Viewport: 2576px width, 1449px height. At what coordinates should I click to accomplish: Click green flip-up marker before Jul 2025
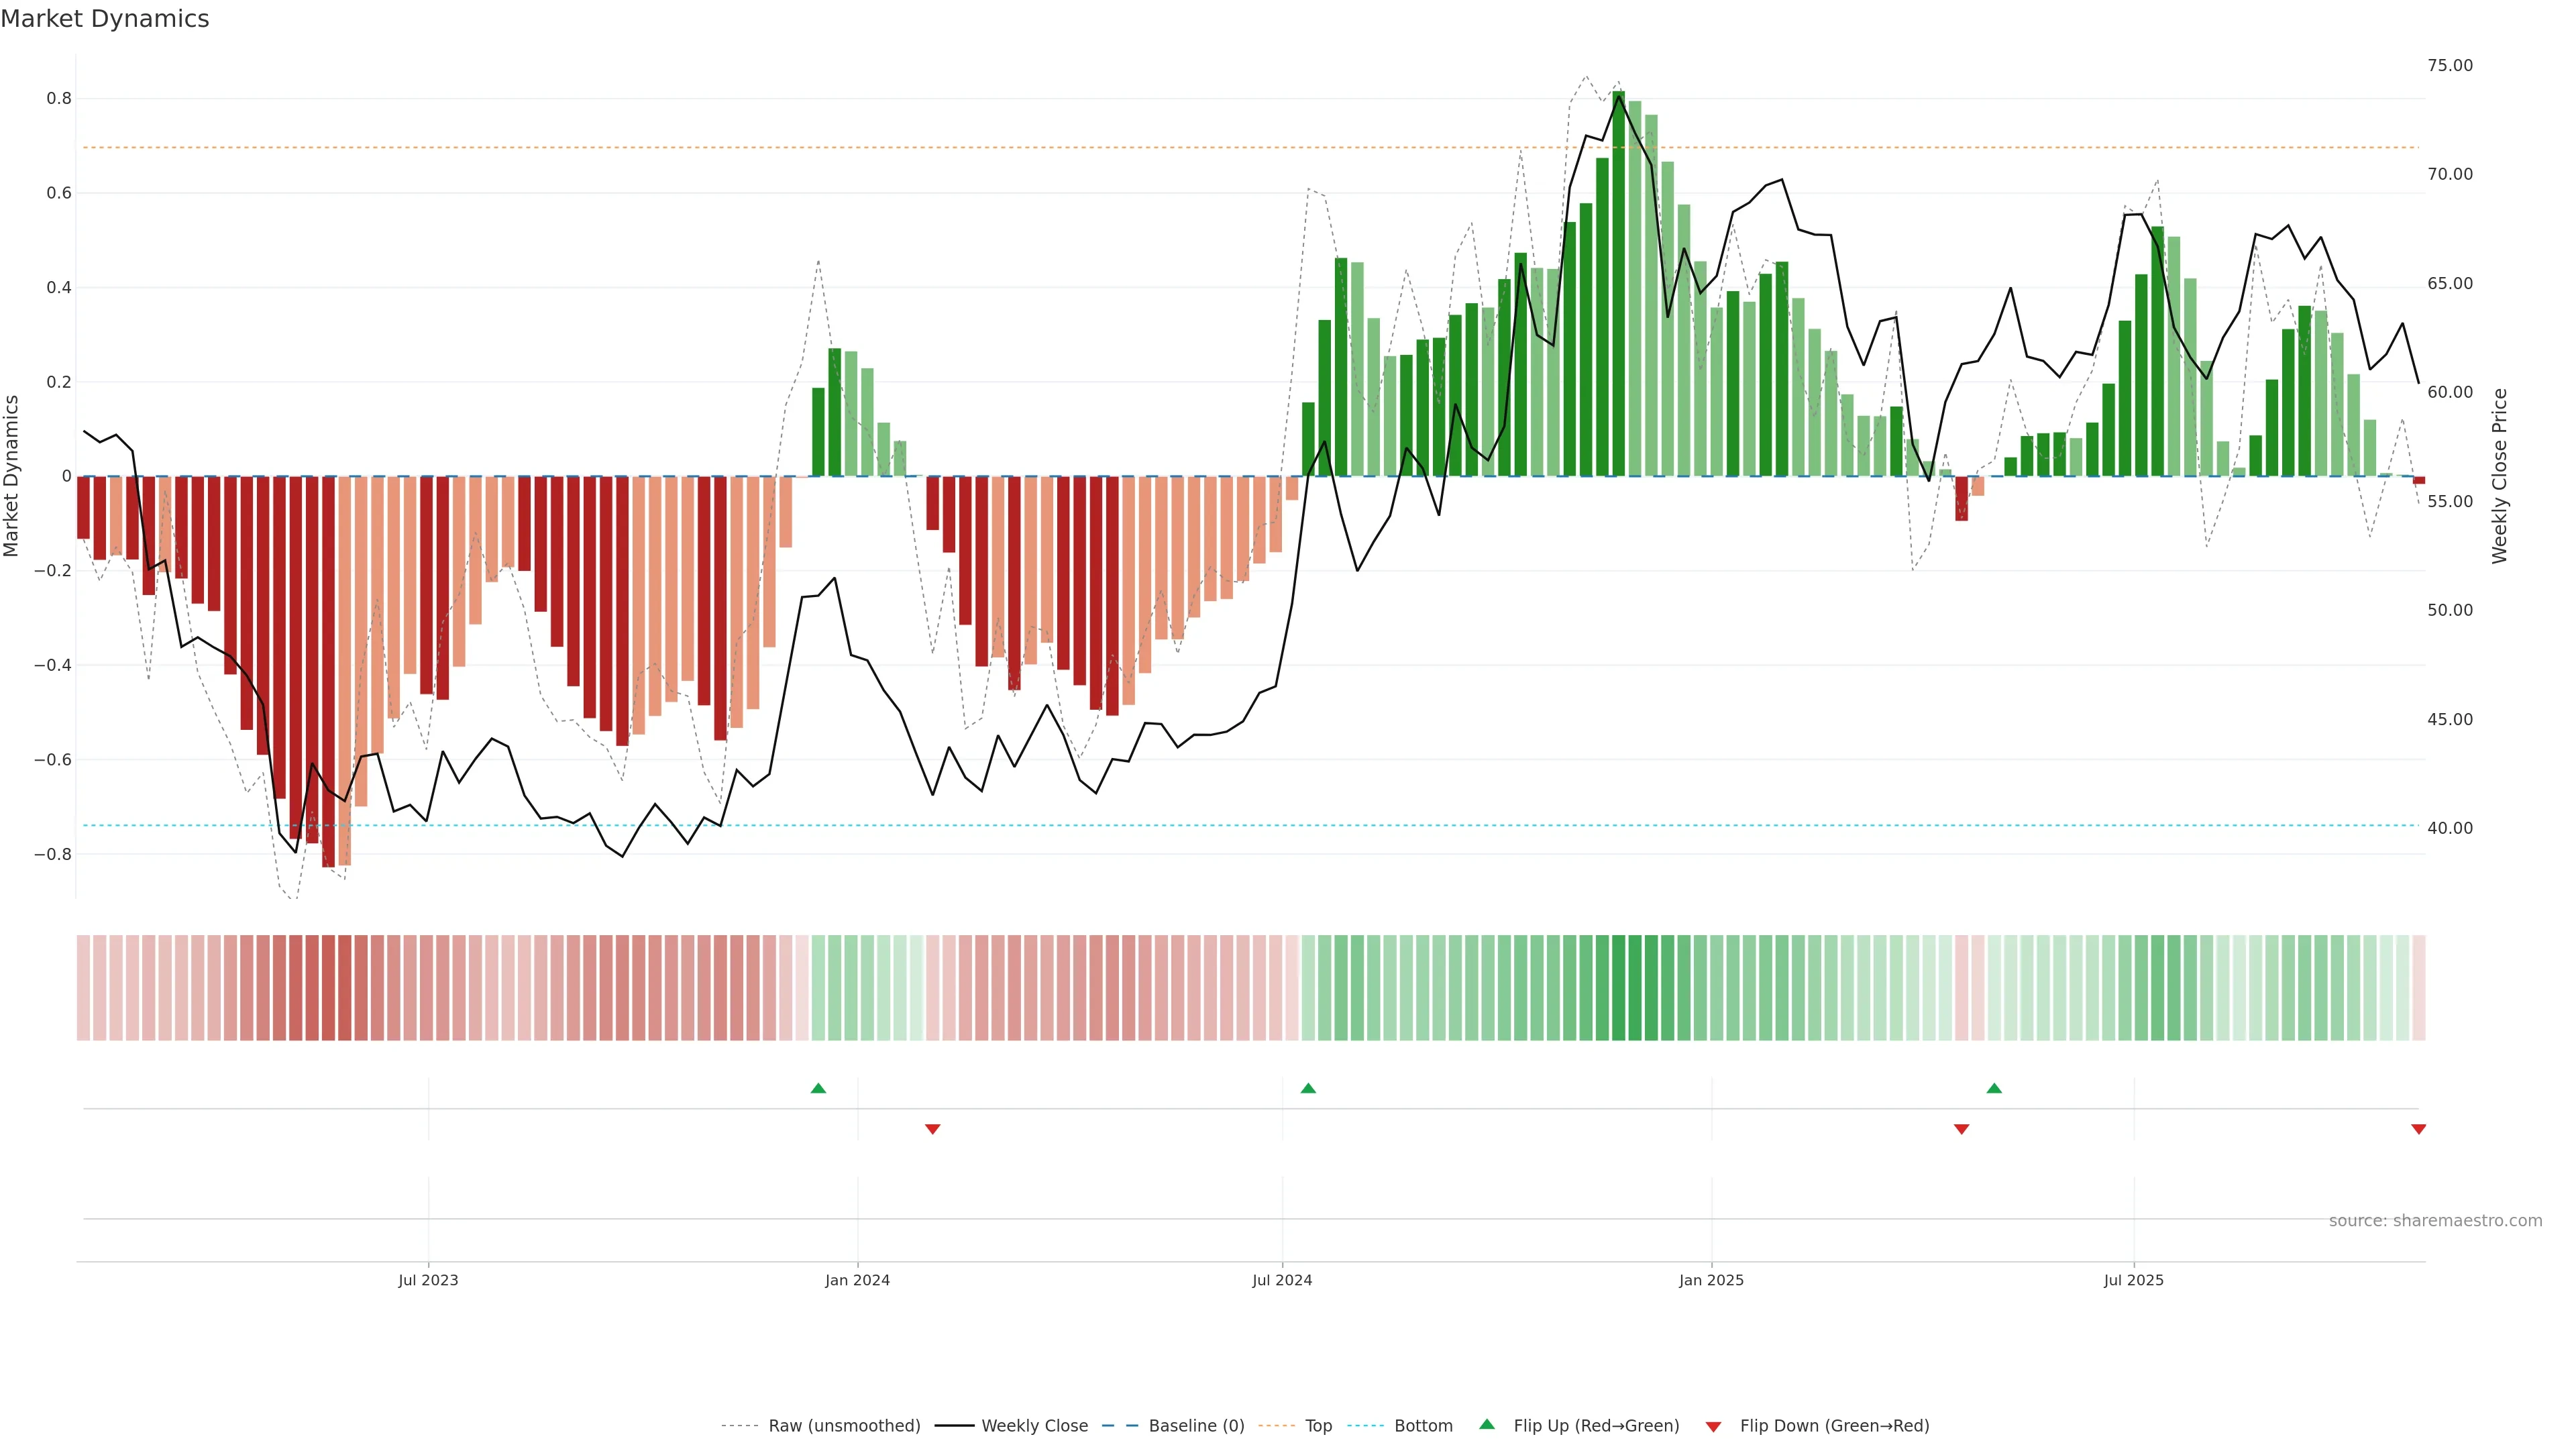pyautogui.click(x=1994, y=1088)
